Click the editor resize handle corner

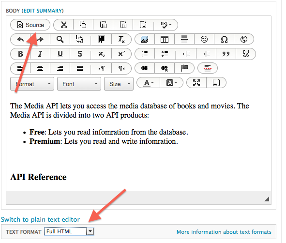[x=267, y=199]
